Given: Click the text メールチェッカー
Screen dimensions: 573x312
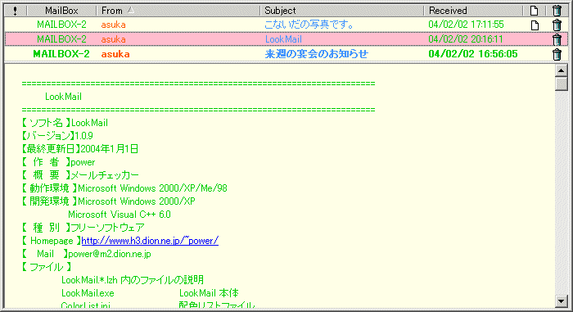Looking at the screenshot, I should [105, 175].
